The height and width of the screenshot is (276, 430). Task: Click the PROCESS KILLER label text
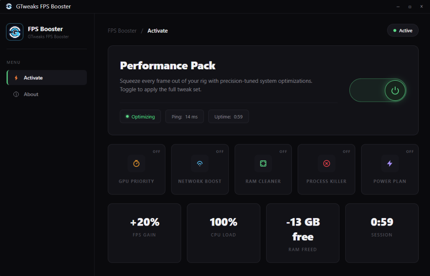(326, 181)
